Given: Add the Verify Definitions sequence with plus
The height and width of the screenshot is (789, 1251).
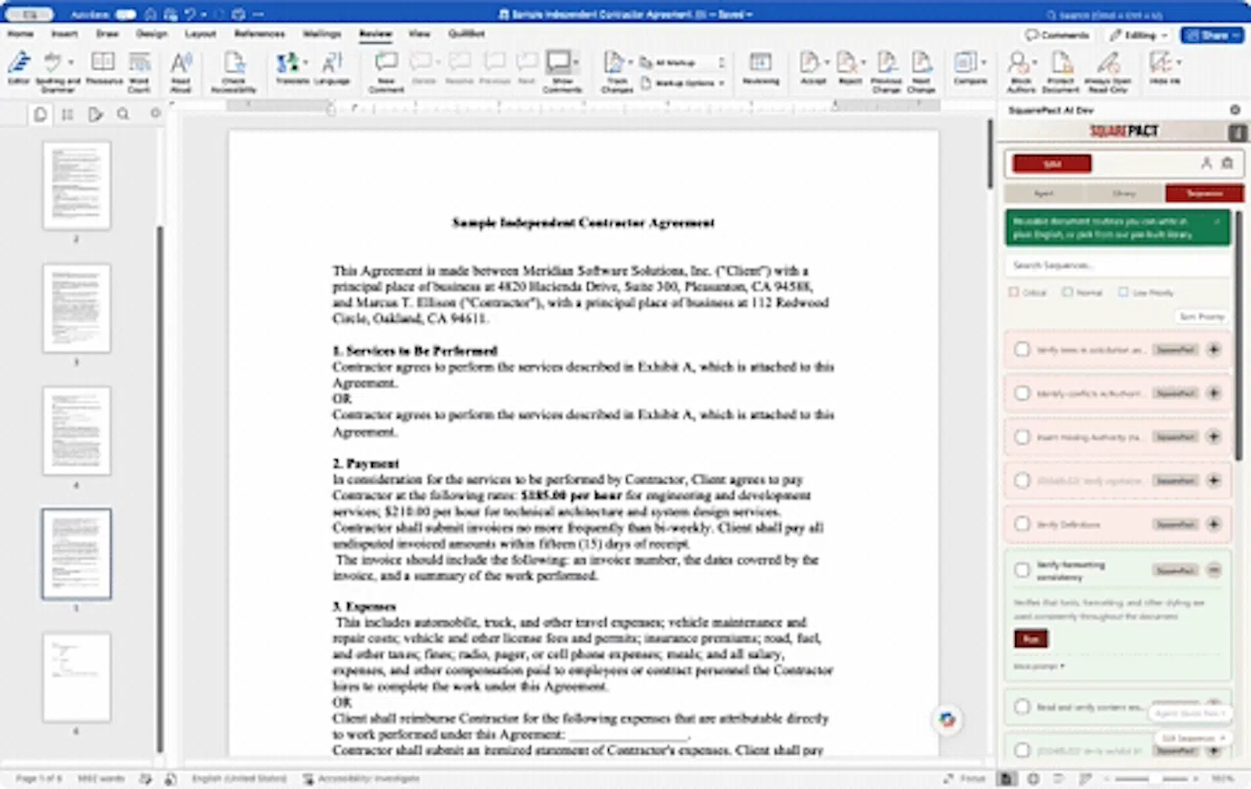Looking at the screenshot, I should 1213,524.
